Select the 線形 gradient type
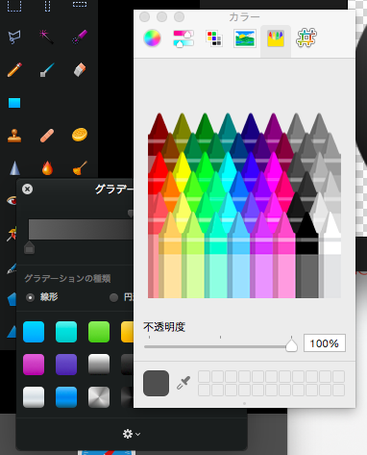The image size is (367, 455). coord(30,297)
